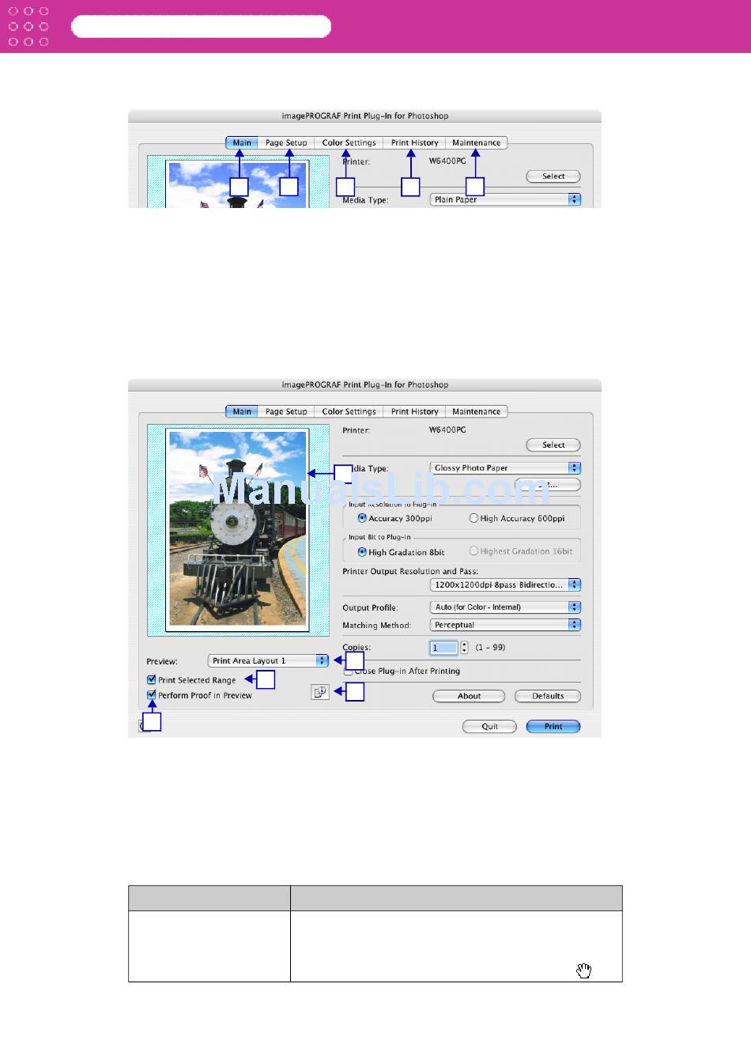751x1063 pixels.
Task: Click W6400PG printer name in Glossy Photo Paper dialog
Action: [447, 430]
